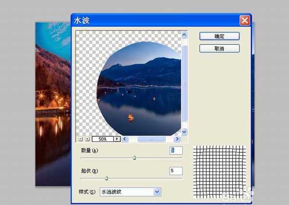289x205 pixels.
Task: Click the zoom in plus button
Action: coord(87,139)
